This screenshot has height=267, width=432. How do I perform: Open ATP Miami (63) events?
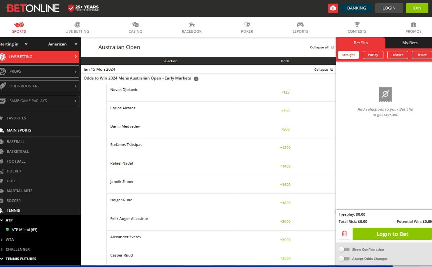[24, 230]
